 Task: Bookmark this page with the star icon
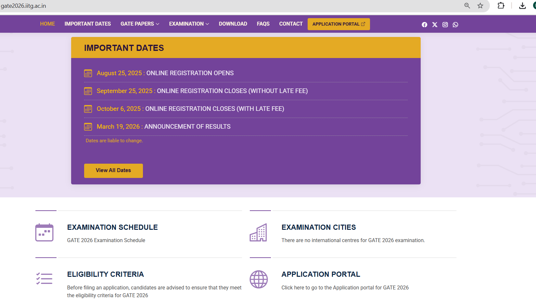click(480, 6)
